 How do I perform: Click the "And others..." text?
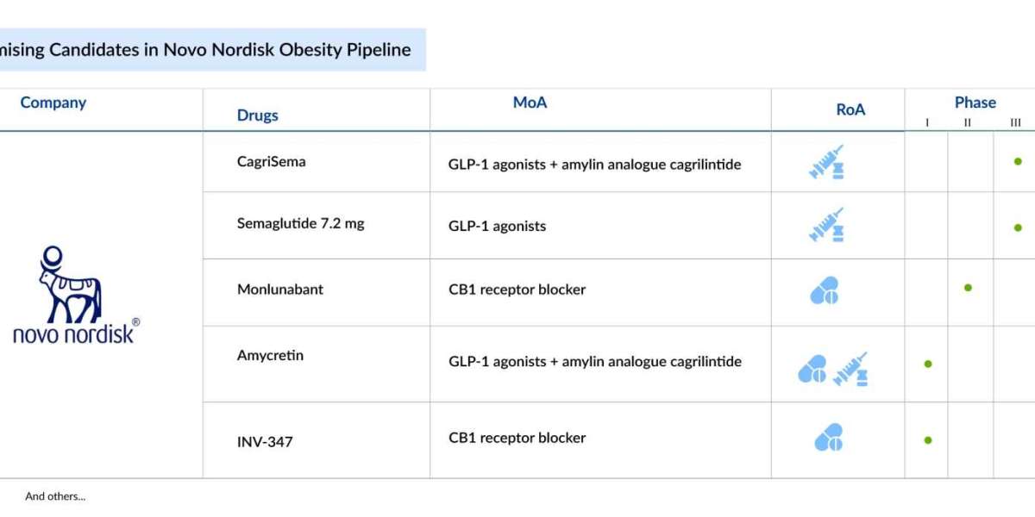click(x=55, y=496)
